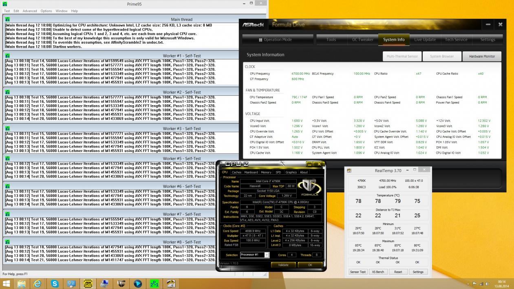Click the Worker #5 window icon in Prime95
Viewport: 514px width, 289px height.
(x=7, y=158)
